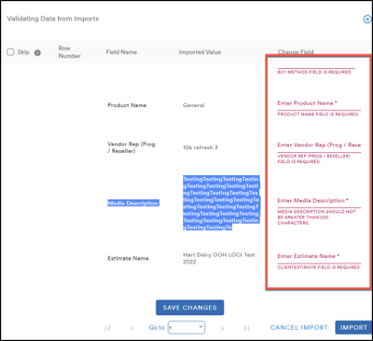
Task: Close the Validating Data from Imports dialog
Action: pos(367,19)
